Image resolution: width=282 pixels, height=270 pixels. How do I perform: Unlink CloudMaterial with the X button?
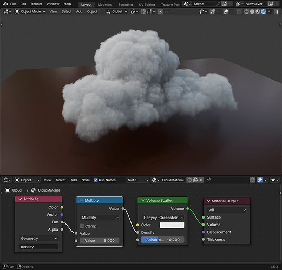(x=201, y=180)
